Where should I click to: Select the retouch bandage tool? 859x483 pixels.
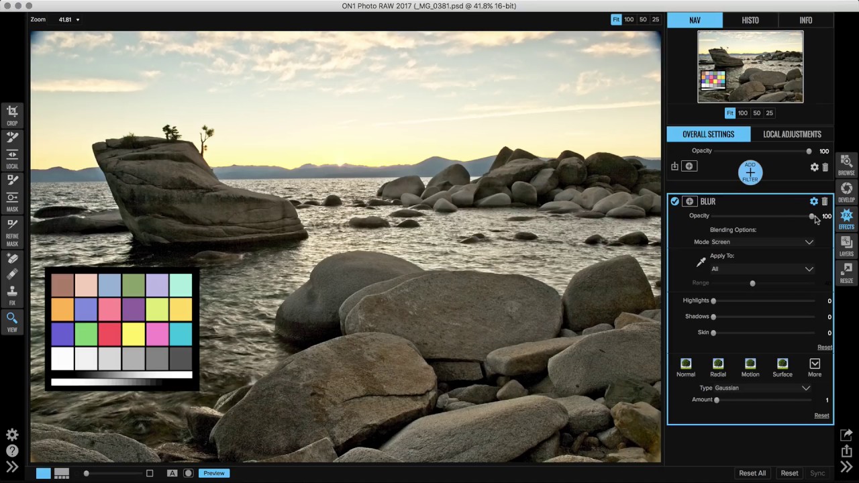tap(12, 274)
